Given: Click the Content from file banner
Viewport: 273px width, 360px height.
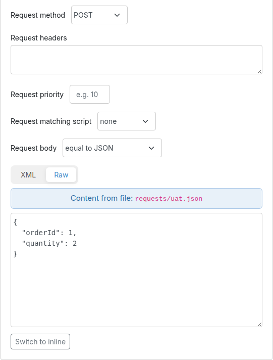Looking at the screenshot, I should [136, 198].
